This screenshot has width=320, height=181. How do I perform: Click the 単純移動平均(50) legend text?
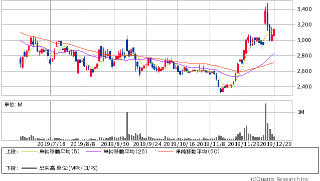[198, 151]
